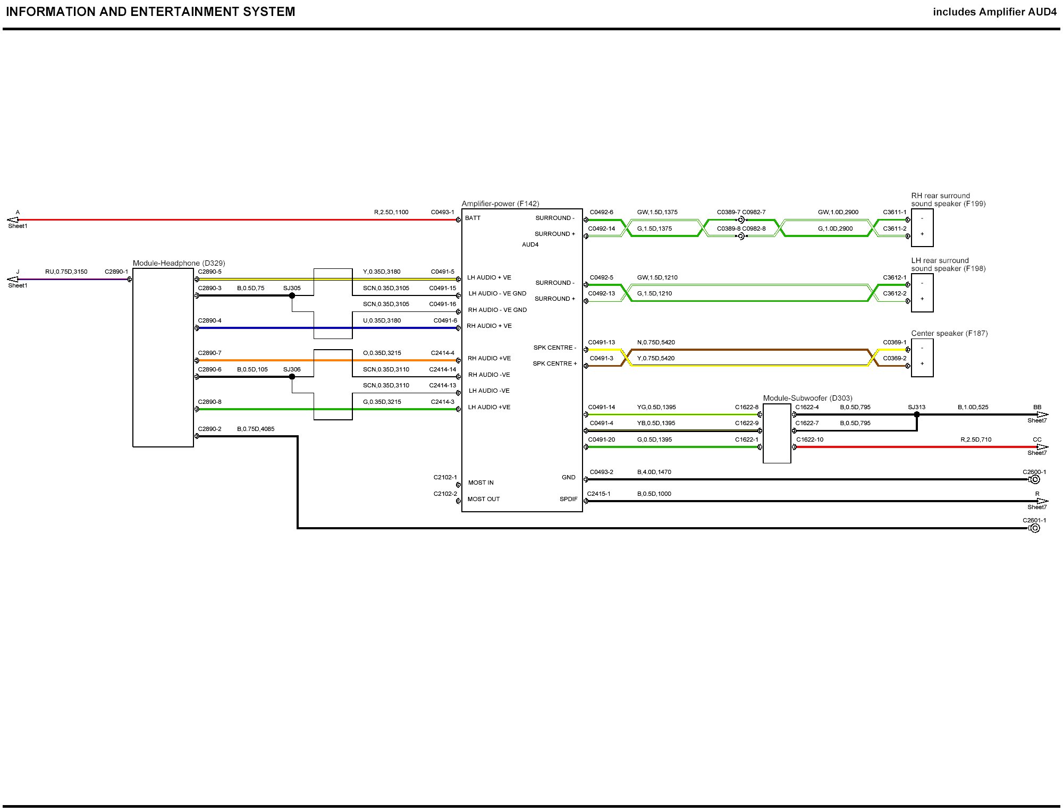This screenshot has height=812, width=1063.
Task: Click the RH rear surround speaker box
Action: point(922,227)
